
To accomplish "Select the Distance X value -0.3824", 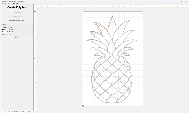I will 11,32.
